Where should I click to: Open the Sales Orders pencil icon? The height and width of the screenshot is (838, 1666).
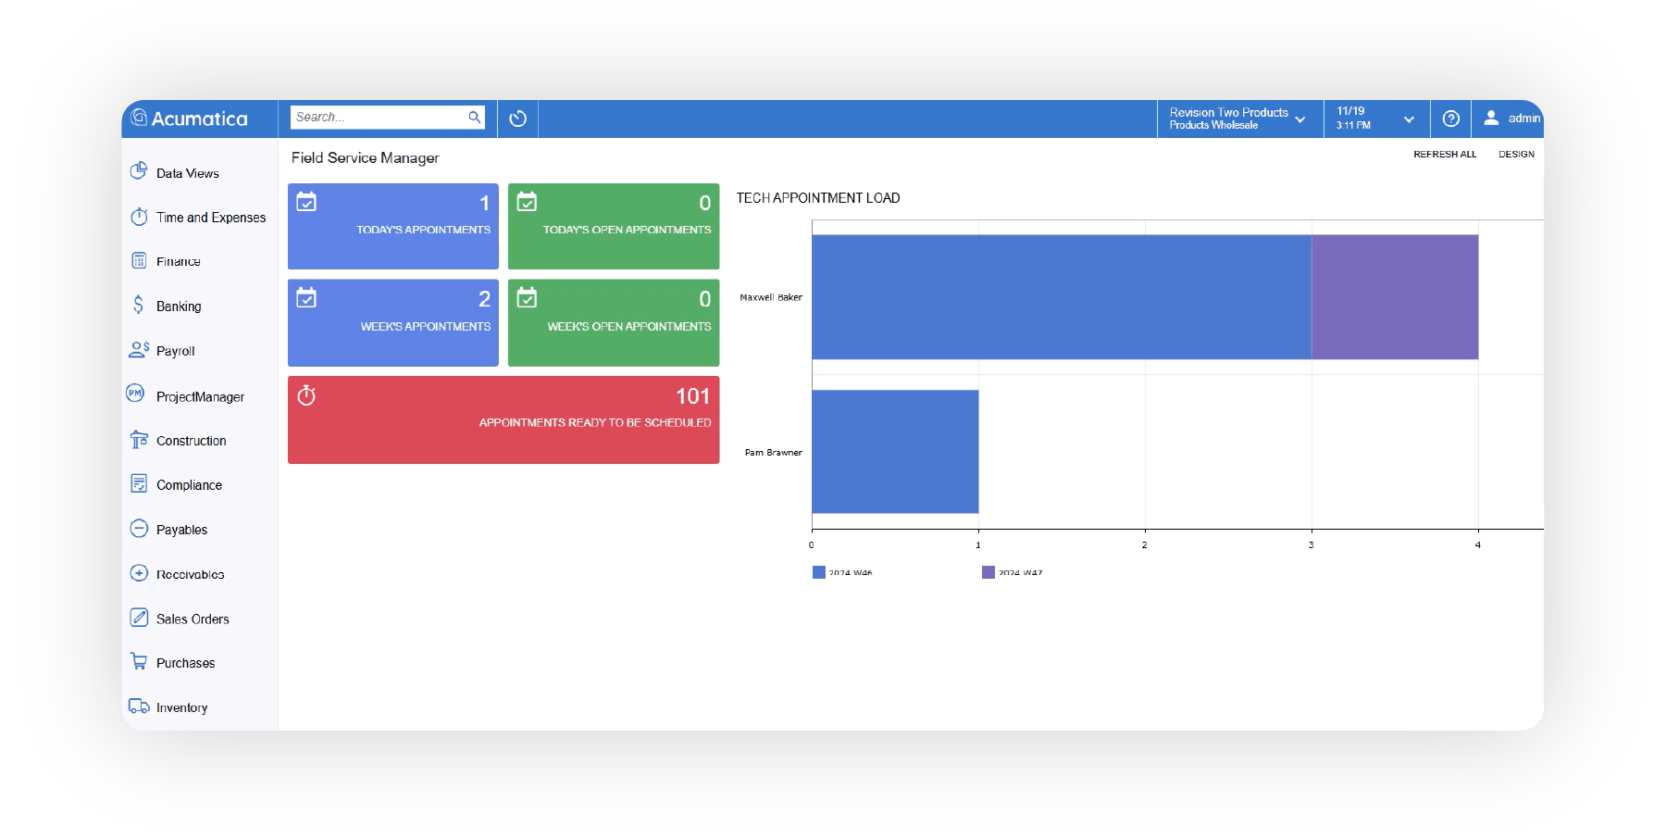point(139,617)
